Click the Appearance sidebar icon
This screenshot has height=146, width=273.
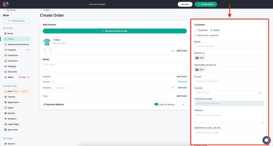6,102
